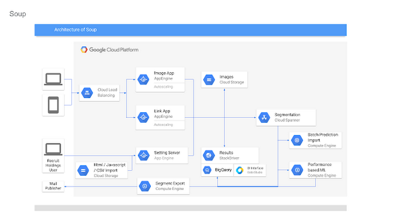Image resolution: width=394 pixels, height=222 pixels.
Task: Select the 'Setting Server' label
Action: coord(167,153)
